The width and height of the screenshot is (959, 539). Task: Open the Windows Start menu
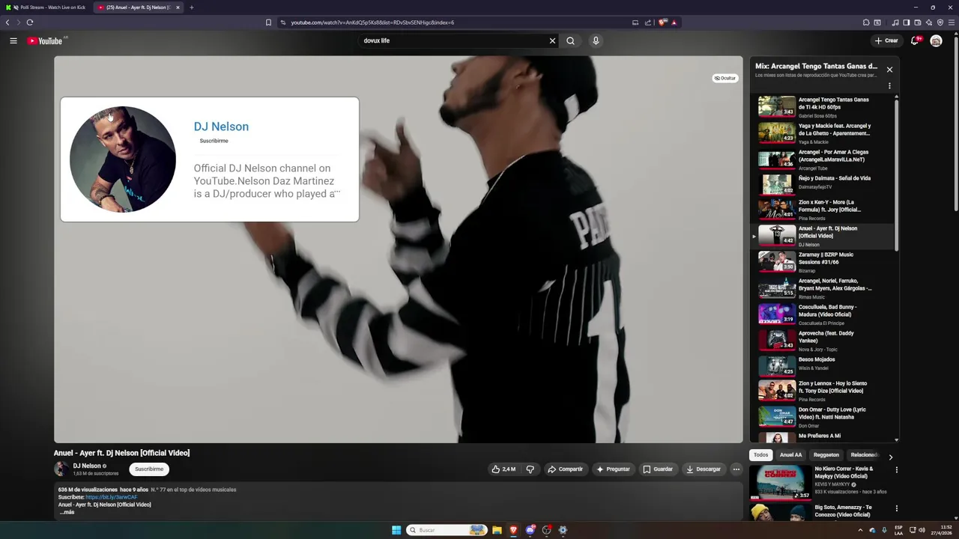pyautogui.click(x=396, y=530)
